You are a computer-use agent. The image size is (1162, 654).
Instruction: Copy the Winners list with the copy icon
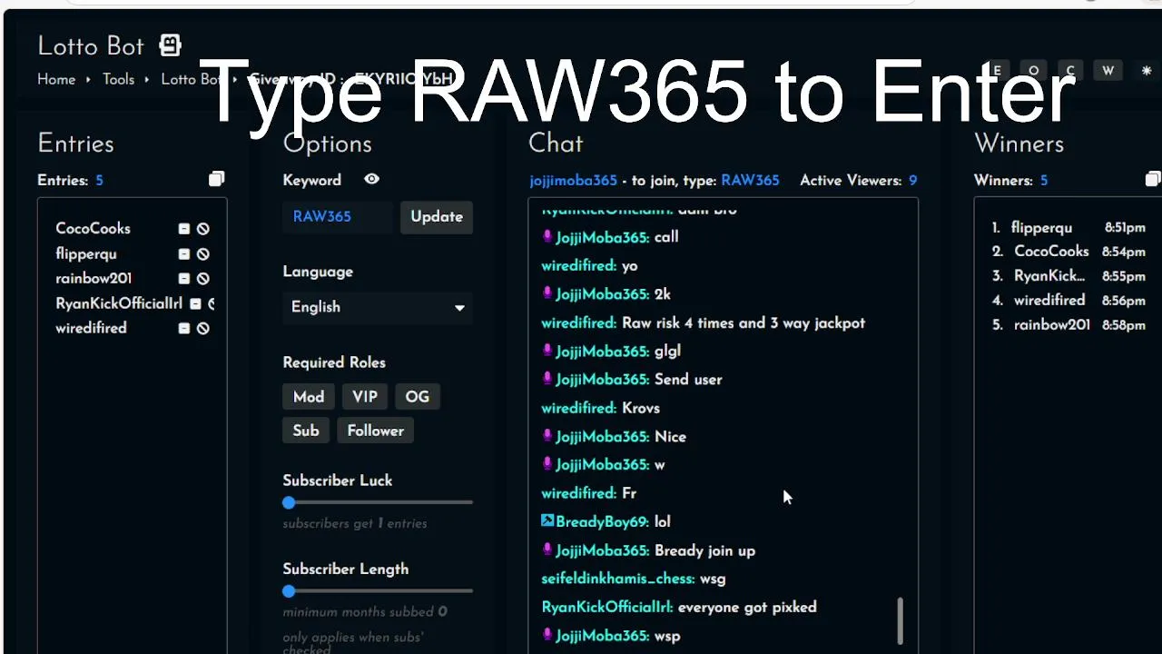1153,179
